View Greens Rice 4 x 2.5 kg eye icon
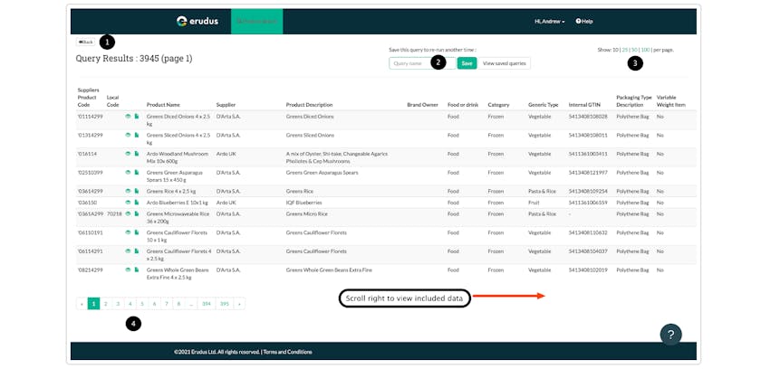Viewport: 770px width, 369px height. click(128, 191)
